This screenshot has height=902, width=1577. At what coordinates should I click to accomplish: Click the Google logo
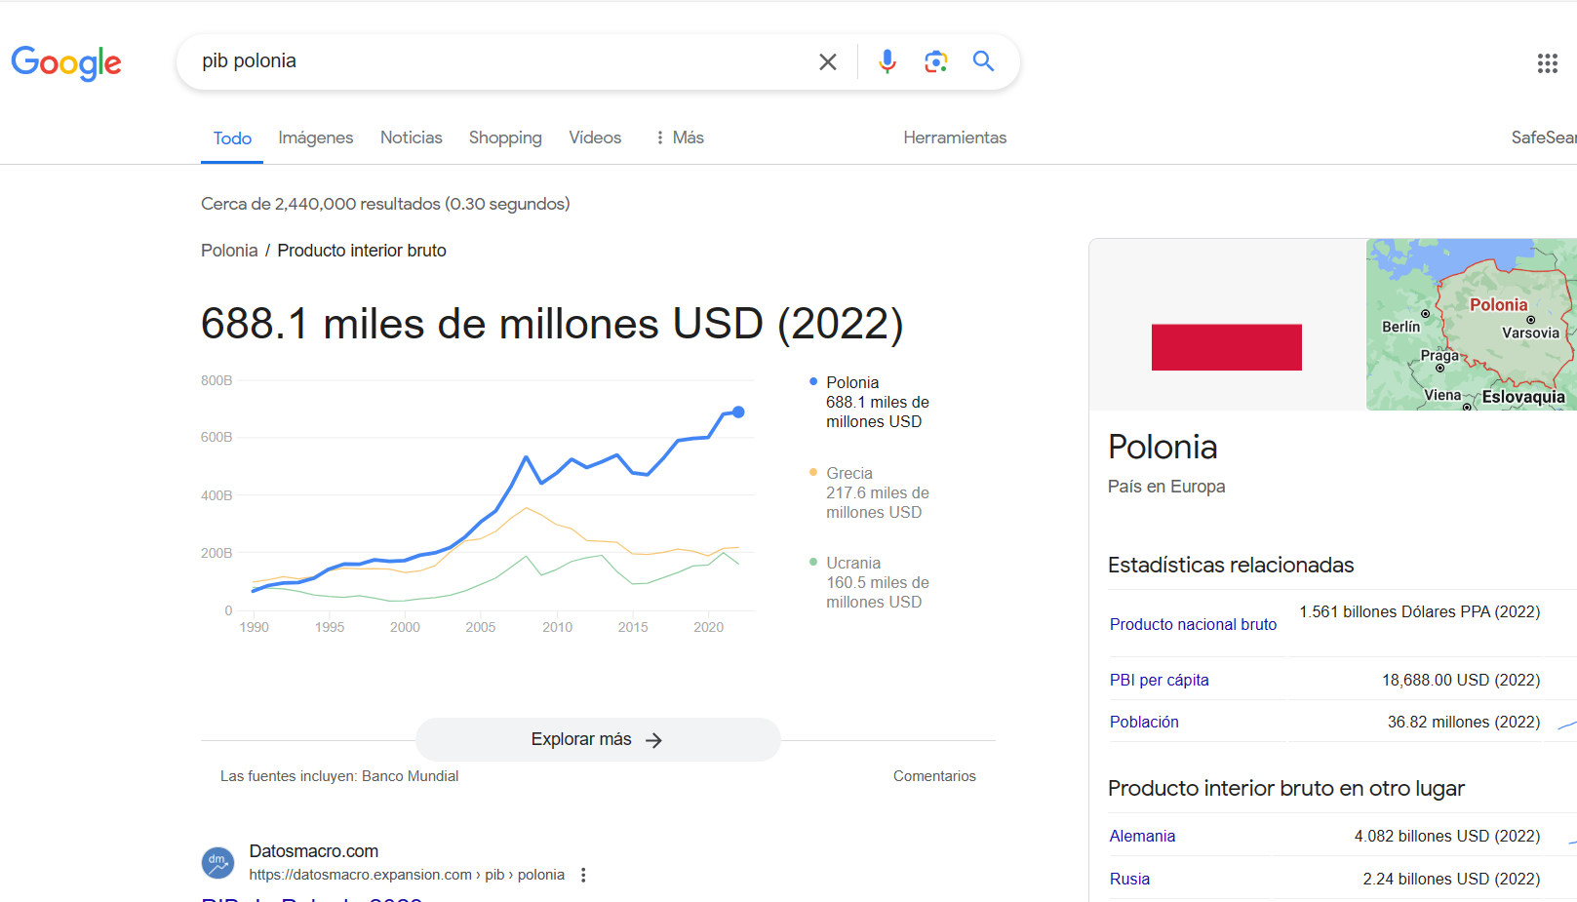(x=66, y=63)
